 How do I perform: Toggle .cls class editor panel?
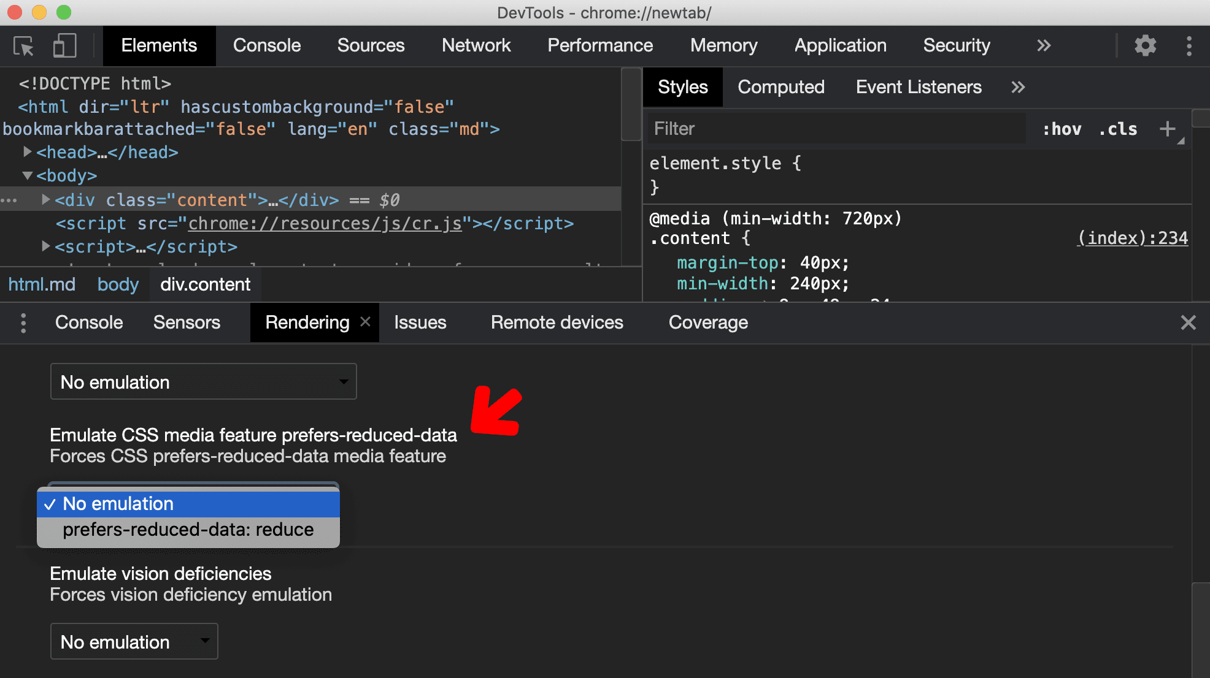[1119, 128]
